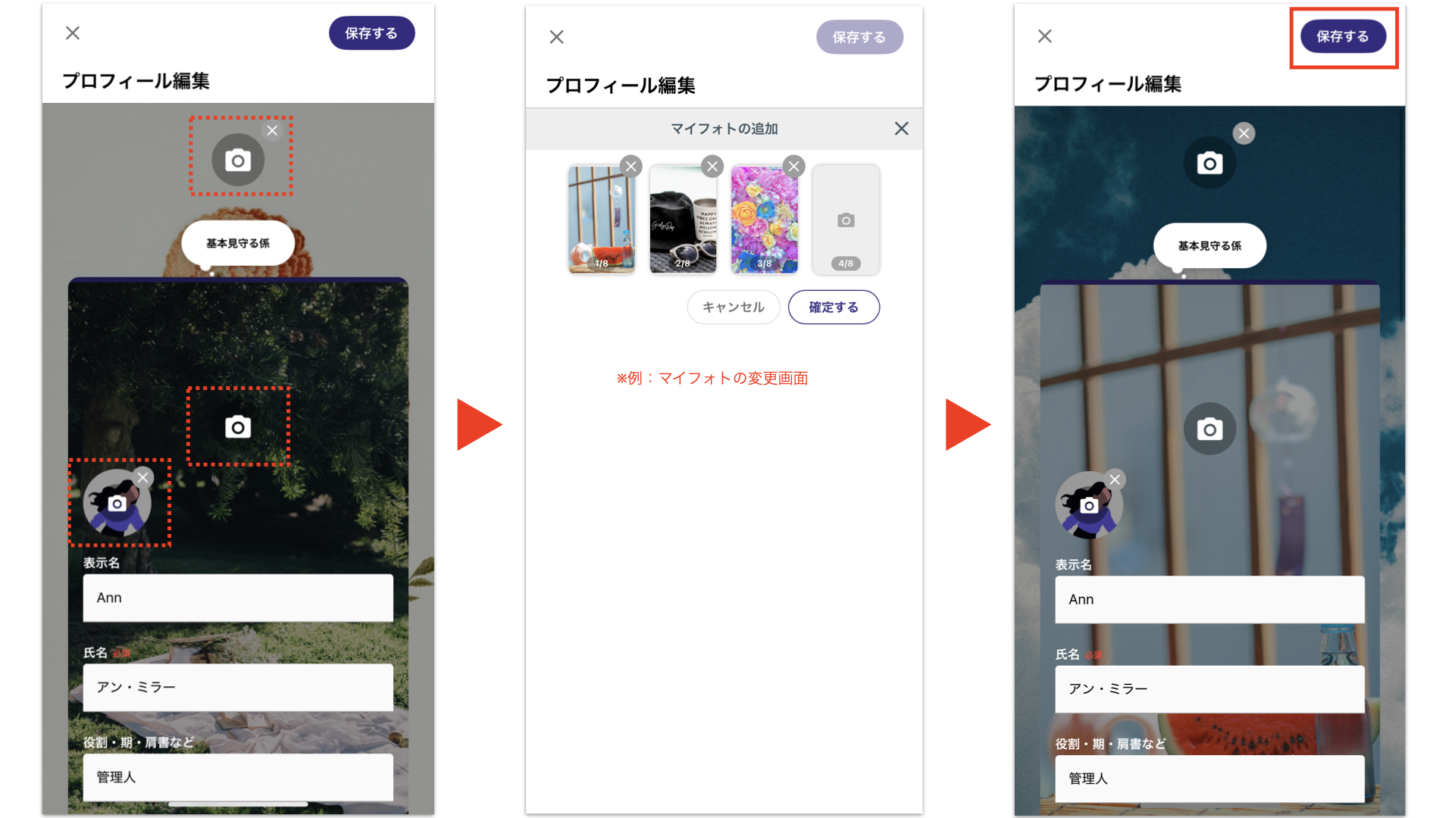
Task: Remove header photo with X in left screen
Action: tap(272, 130)
